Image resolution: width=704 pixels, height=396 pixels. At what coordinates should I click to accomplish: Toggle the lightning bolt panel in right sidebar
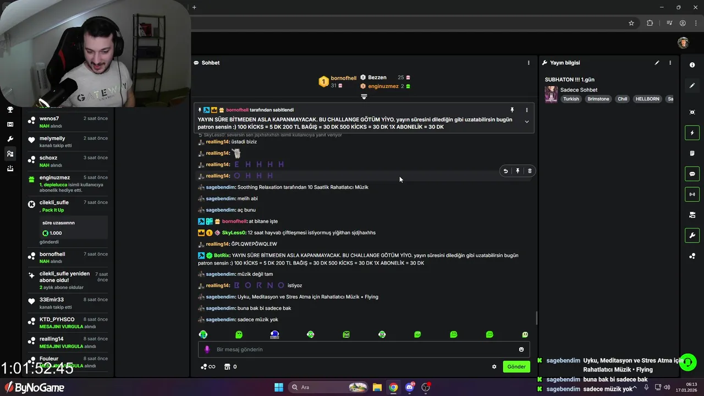click(x=692, y=133)
